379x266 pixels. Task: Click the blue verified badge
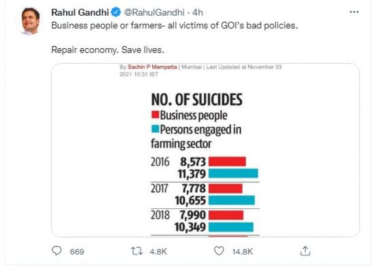[x=116, y=12]
